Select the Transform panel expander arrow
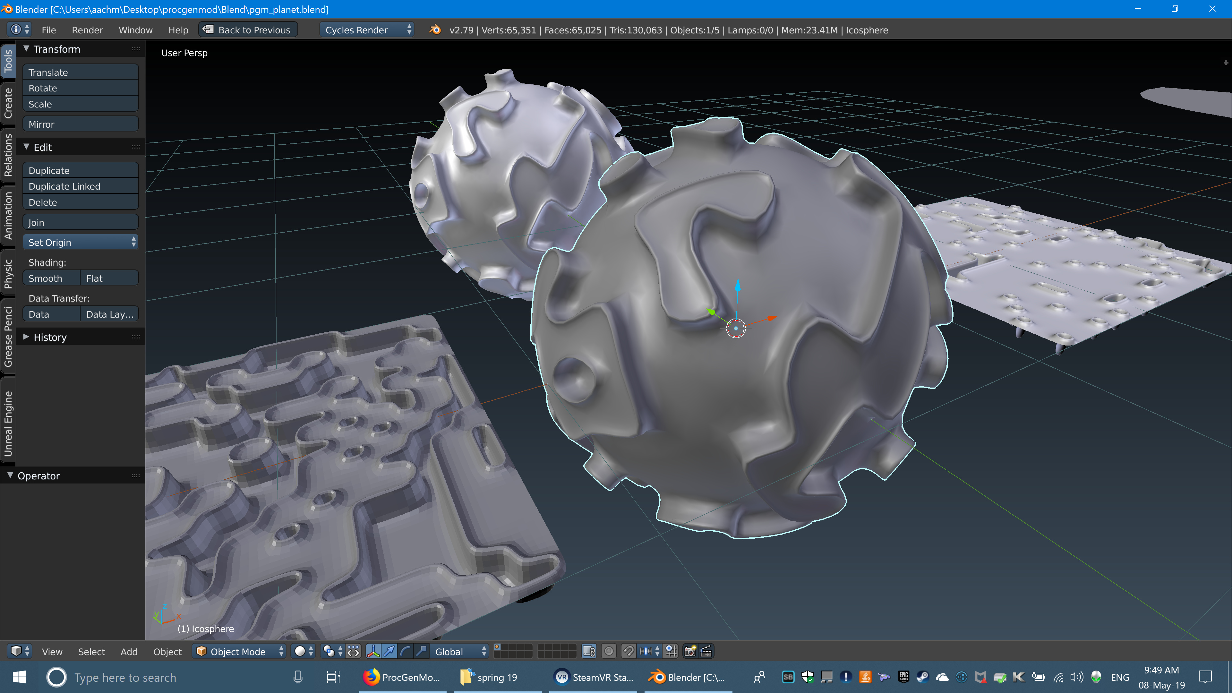This screenshot has height=693, width=1232. pos(25,49)
